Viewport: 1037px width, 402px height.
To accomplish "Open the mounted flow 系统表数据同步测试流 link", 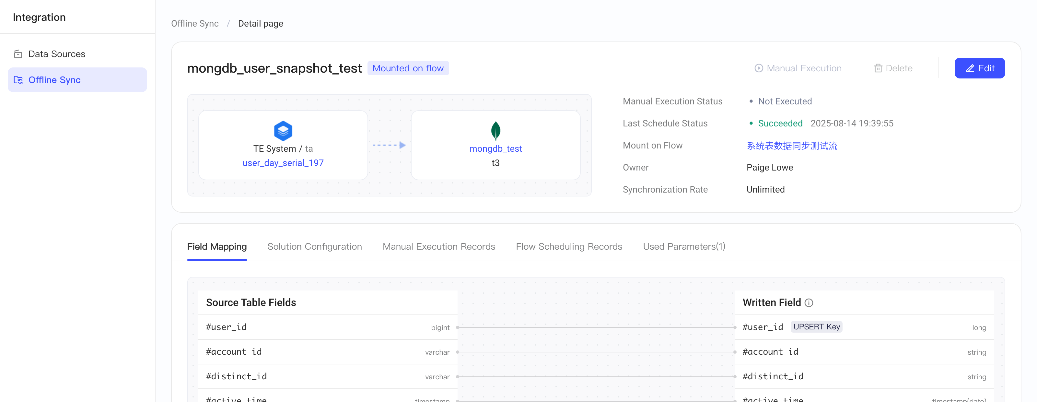I will [792, 146].
